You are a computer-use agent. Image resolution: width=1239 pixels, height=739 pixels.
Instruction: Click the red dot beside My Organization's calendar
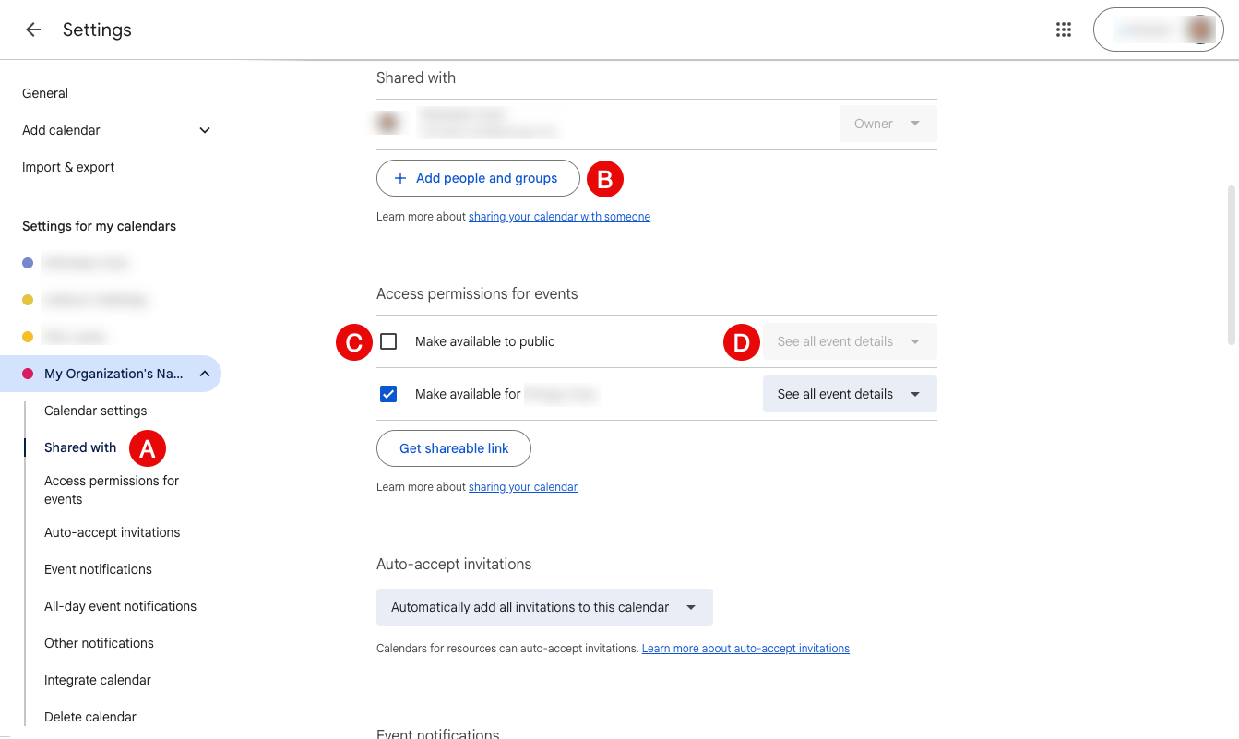tap(26, 374)
